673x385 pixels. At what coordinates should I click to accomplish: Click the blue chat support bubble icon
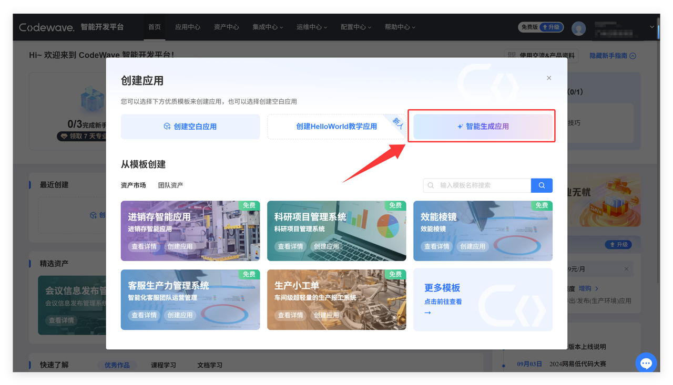pos(646,363)
